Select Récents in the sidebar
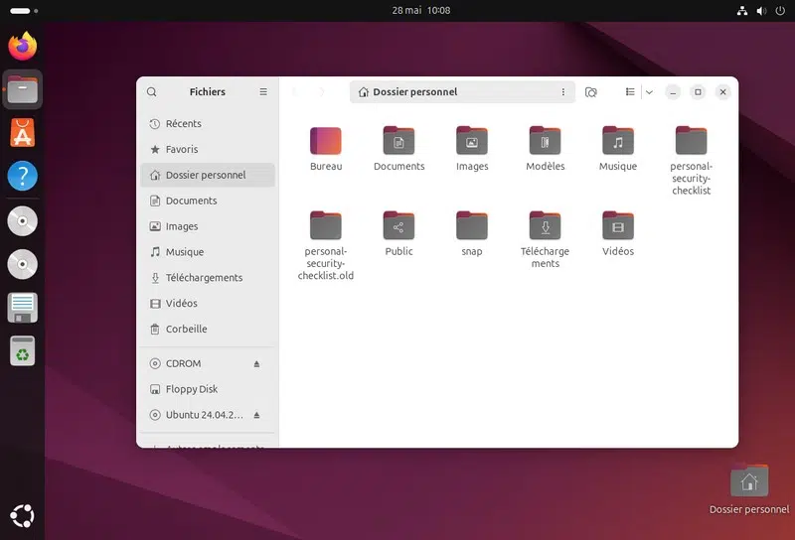 pyautogui.click(x=183, y=124)
